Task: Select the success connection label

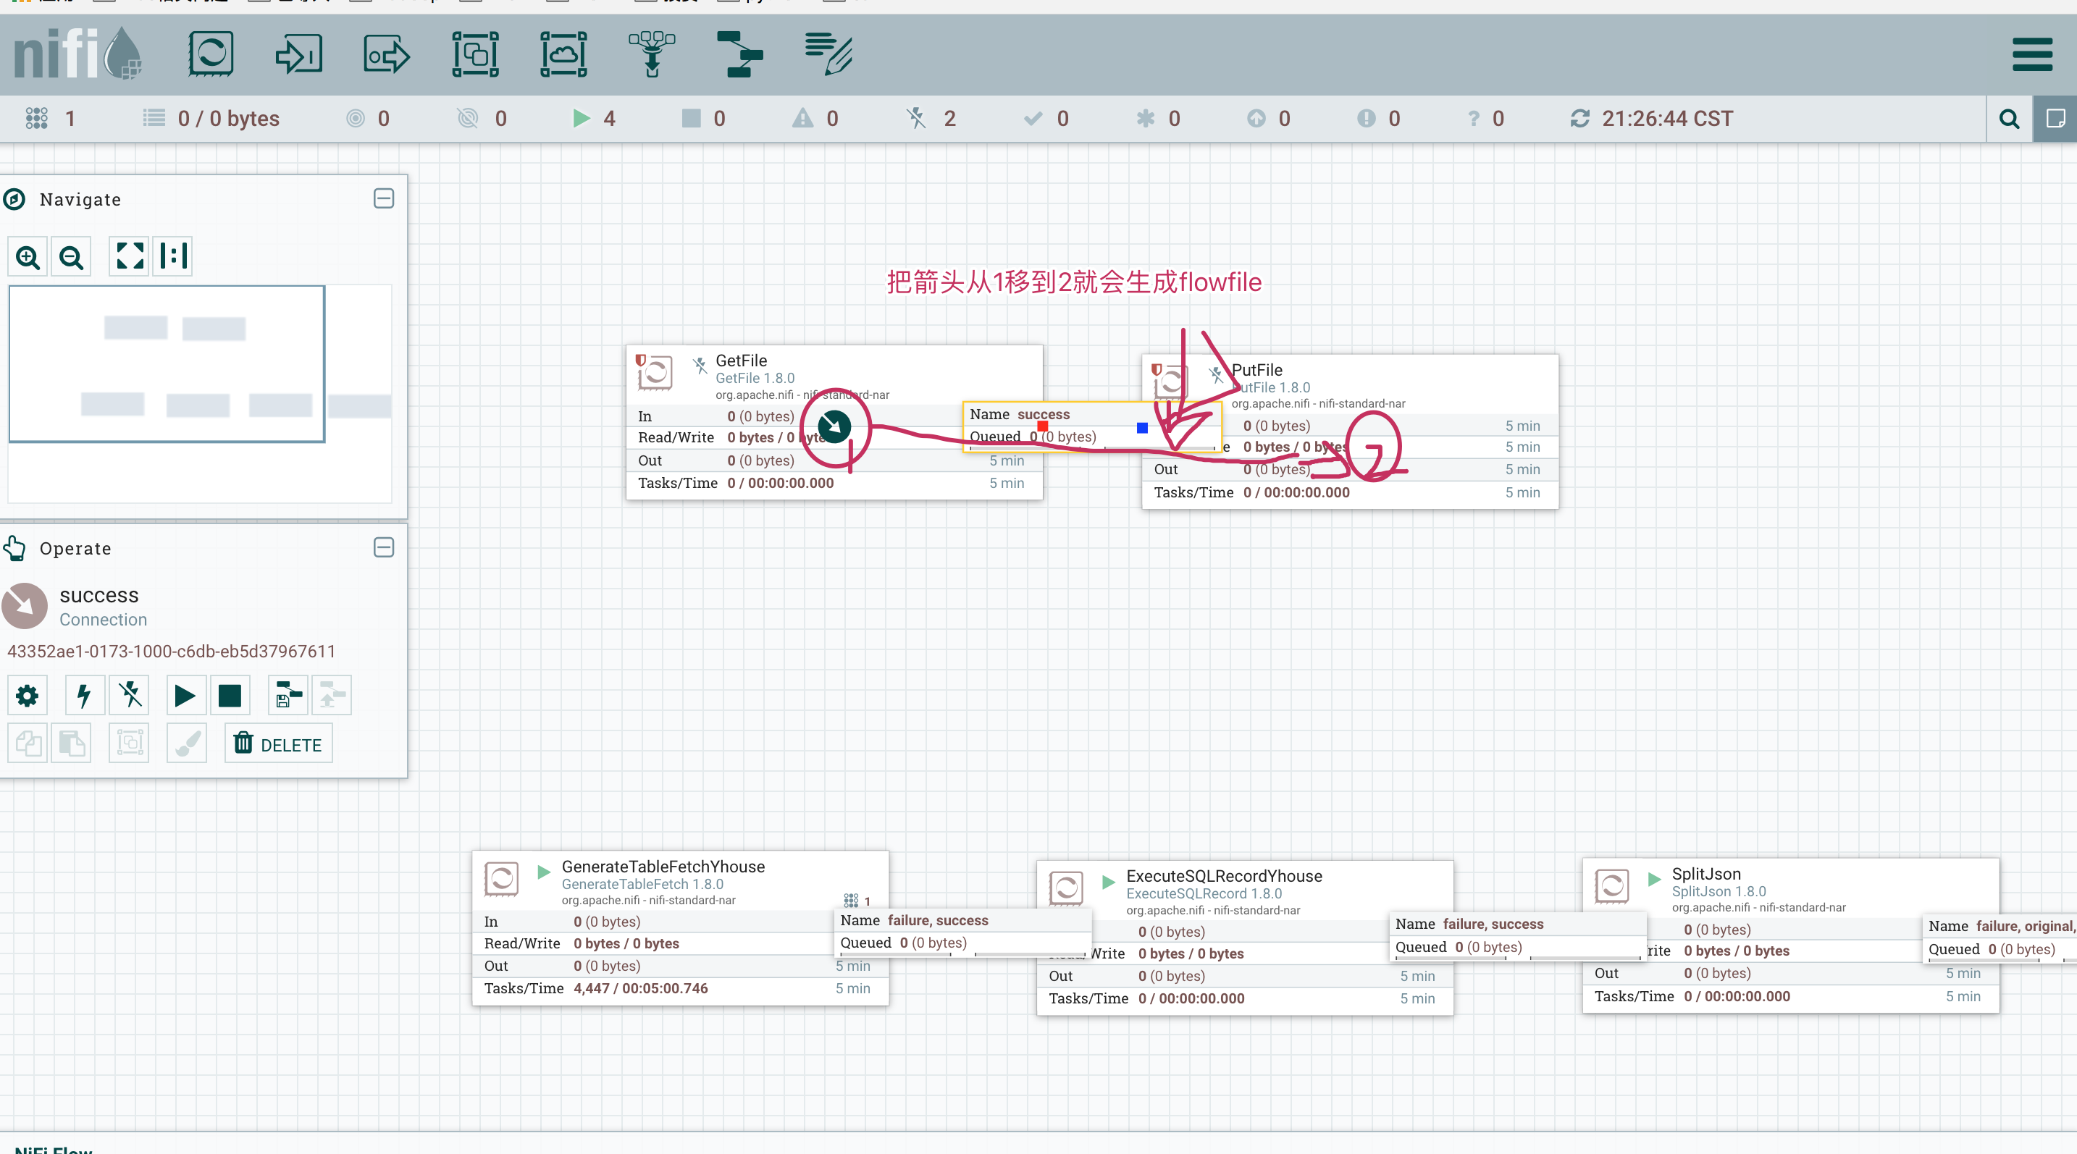Action: 1091,426
